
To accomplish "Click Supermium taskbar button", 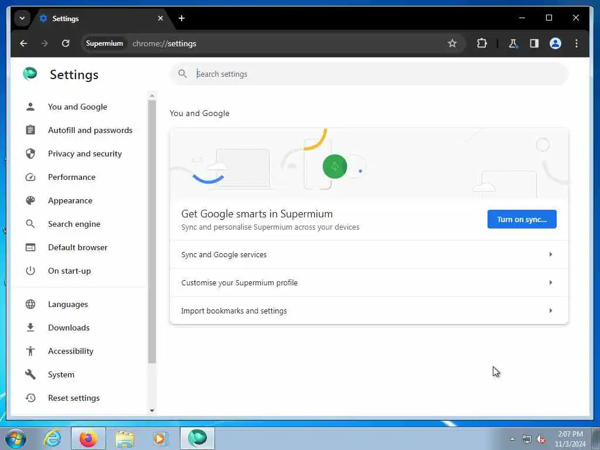I will click(x=197, y=438).
